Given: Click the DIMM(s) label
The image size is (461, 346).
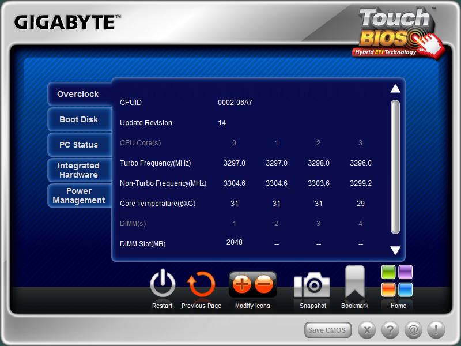Looking at the screenshot, I should click(133, 224).
